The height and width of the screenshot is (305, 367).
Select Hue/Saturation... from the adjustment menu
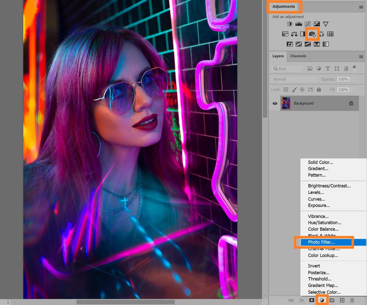tap(324, 223)
